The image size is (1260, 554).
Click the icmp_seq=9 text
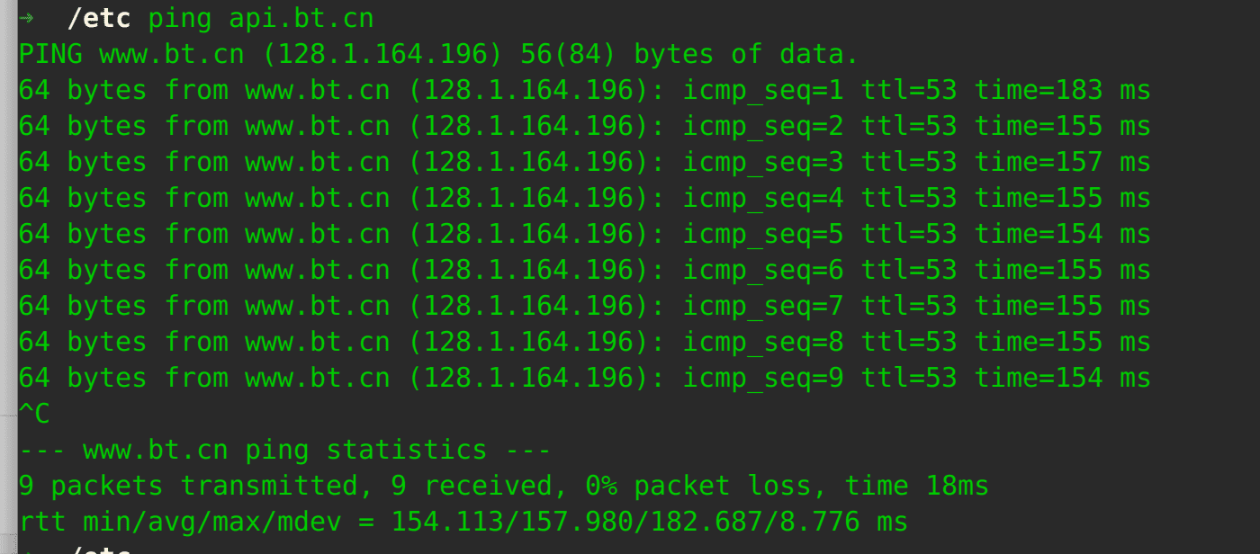763,378
